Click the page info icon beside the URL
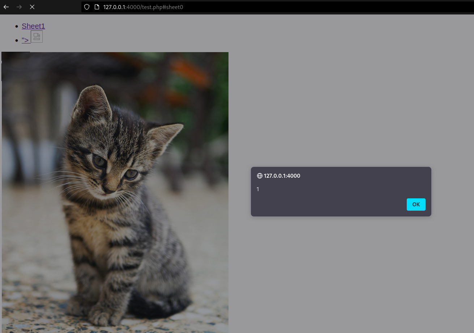 point(97,7)
